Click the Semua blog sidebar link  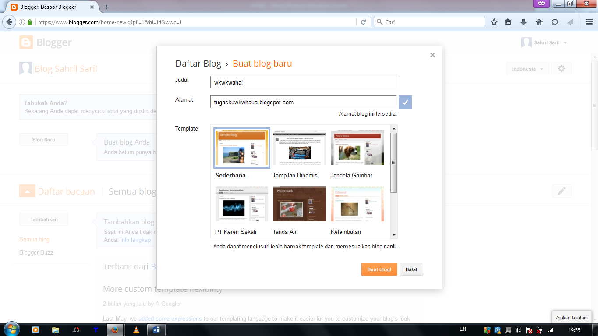35,240
